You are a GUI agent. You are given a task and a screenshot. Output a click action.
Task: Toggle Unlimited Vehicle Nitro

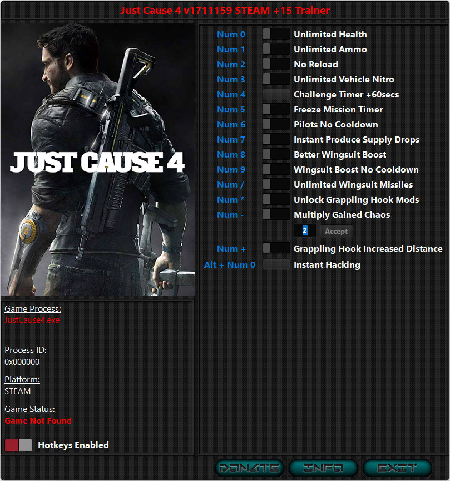276,79
